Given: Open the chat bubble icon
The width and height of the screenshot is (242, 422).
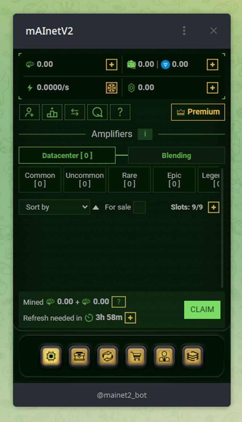Looking at the screenshot, I should click(x=97, y=112).
